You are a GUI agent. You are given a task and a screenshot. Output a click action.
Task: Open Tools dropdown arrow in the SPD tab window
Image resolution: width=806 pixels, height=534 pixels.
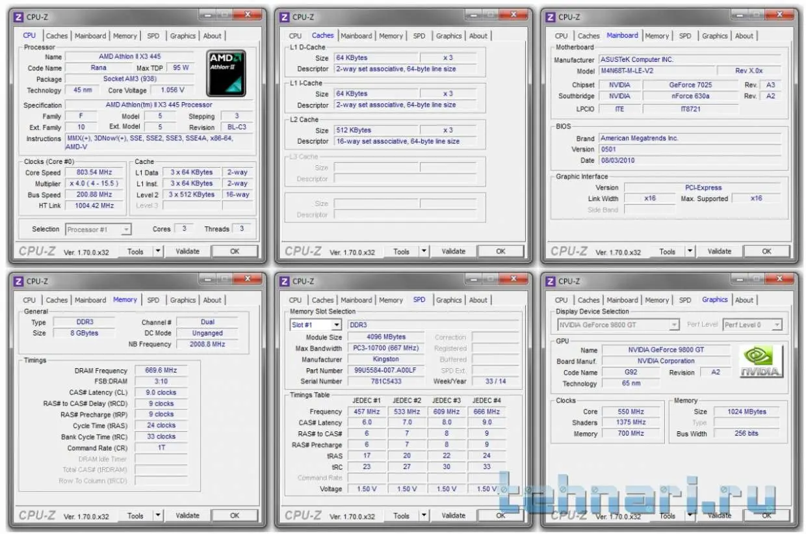point(424,515)
